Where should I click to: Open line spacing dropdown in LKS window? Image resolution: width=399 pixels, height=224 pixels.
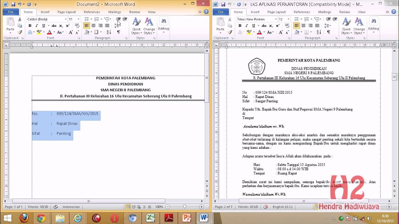[328, 26]
